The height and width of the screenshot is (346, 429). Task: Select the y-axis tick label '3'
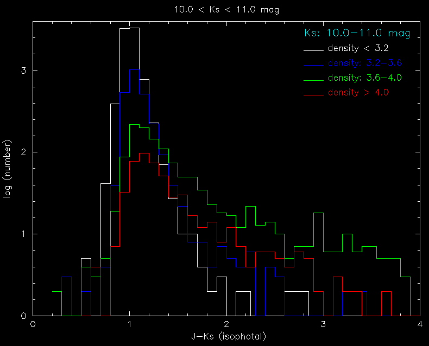tap(24, 71)
